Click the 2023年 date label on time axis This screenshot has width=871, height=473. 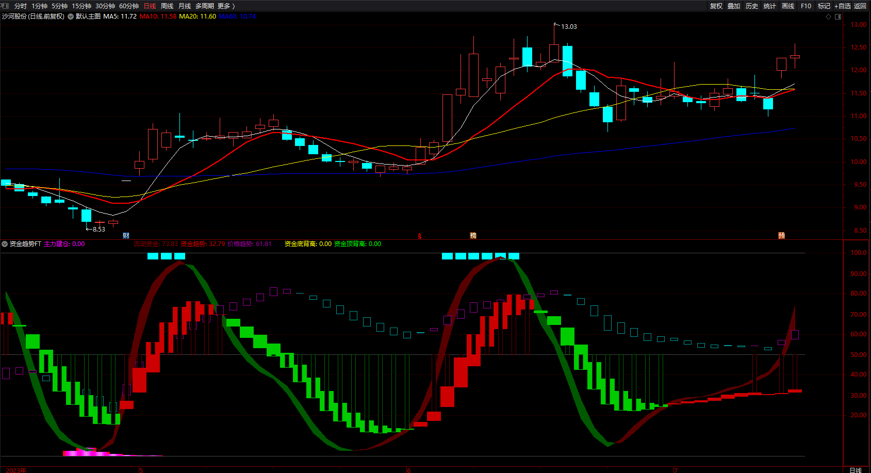coord(17,470)
